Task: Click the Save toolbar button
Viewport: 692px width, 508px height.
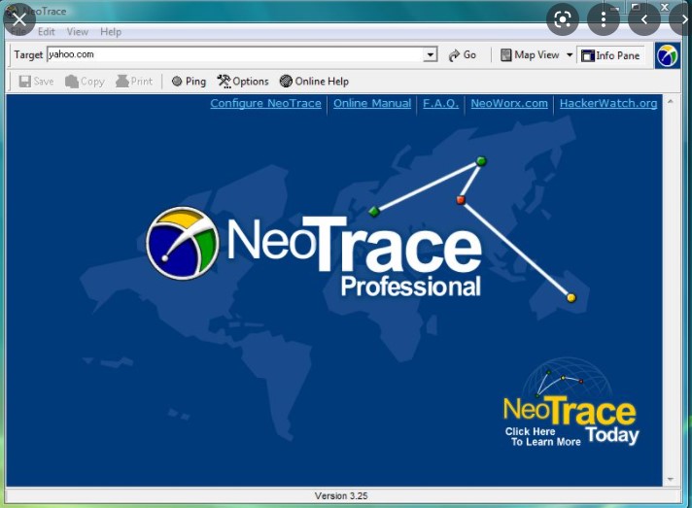Action: (36, 82)
